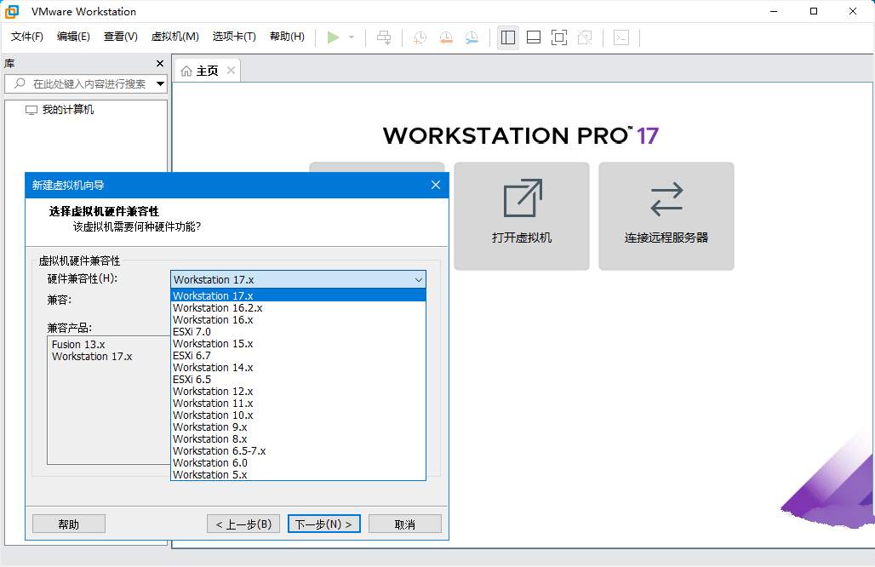This screenshot has width=875, height=567.
Task: Click the green power on play icon
Action: click(x=333, y=37)
